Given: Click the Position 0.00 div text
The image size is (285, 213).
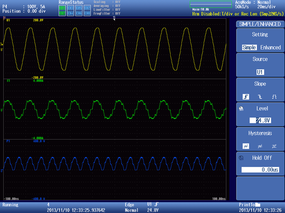Looking at the screenshot, I should coord(24,11).
